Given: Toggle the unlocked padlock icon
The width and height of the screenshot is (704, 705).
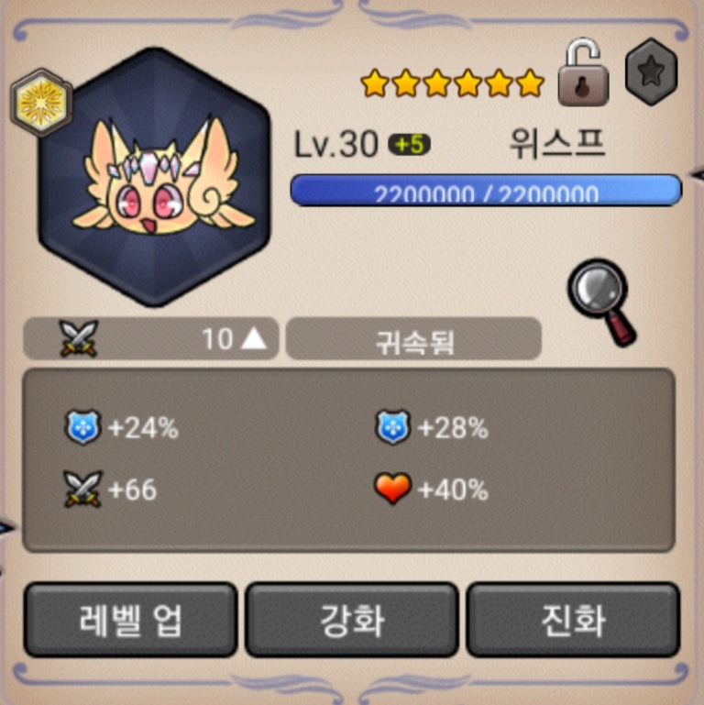Looking at the screenshot, I should tap(584, 72).
